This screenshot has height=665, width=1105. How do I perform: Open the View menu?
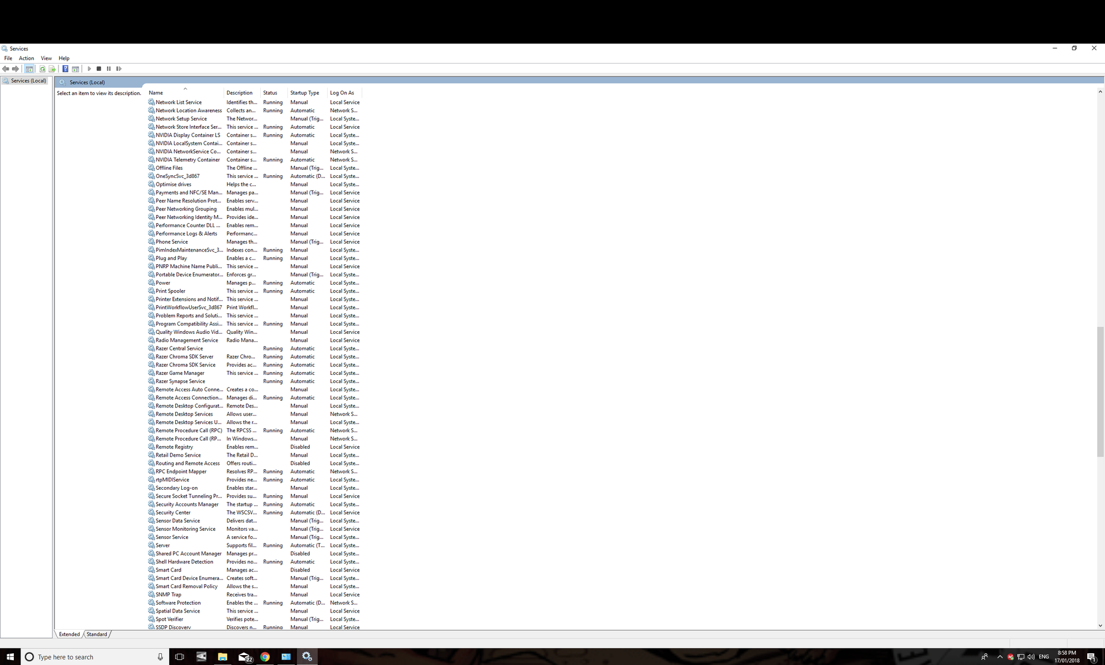click(x=46, y=58)
